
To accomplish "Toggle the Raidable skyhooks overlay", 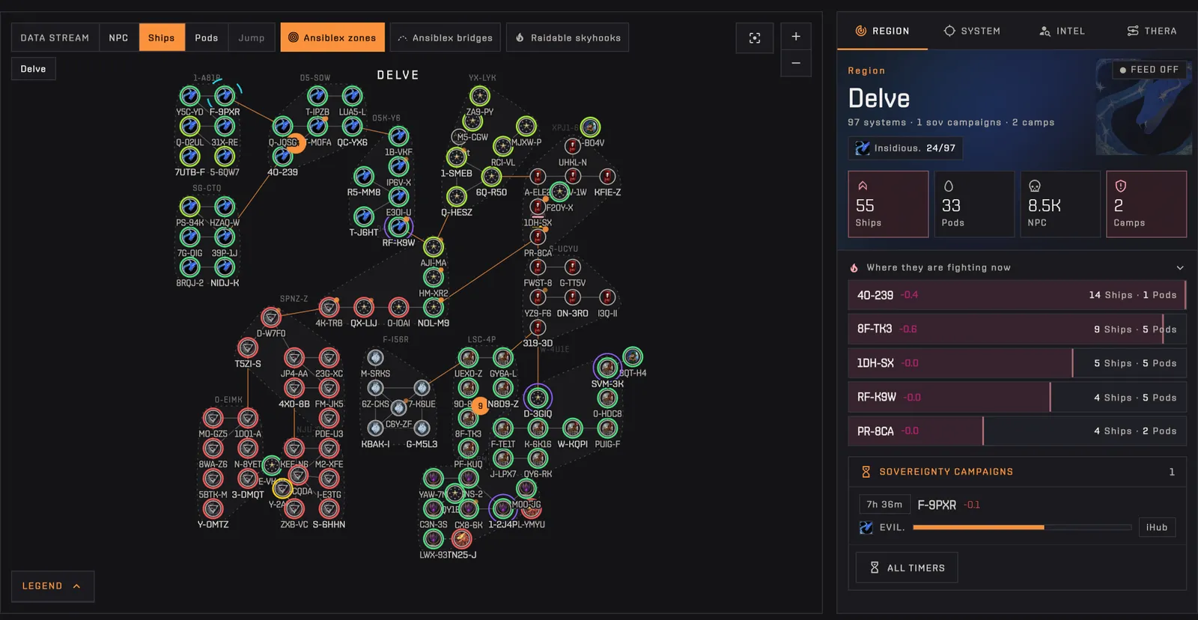I will click(x=568, y=37).
